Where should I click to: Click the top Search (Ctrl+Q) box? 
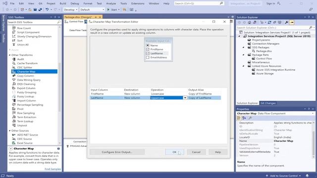(199, 3)
